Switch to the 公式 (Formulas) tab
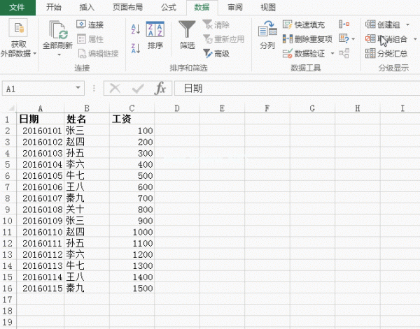 168,7
